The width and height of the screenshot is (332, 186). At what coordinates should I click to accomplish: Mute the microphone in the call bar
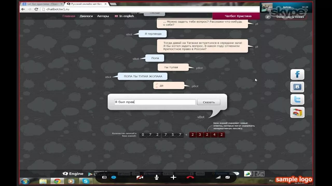coord(157,177)
